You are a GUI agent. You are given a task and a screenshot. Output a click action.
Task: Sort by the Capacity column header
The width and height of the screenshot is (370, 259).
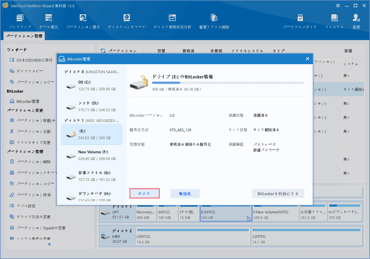161,51
